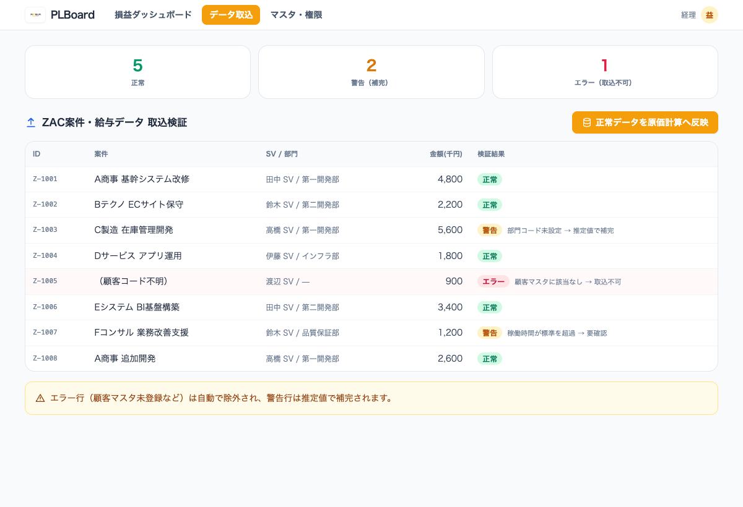Click the 経理 user label

click(689, 15)
